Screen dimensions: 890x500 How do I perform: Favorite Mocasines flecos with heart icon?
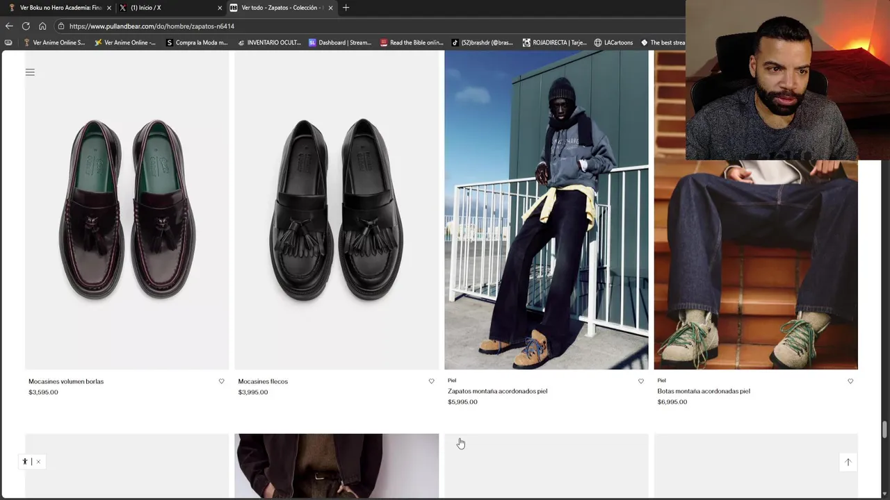[x=431, y=381]
